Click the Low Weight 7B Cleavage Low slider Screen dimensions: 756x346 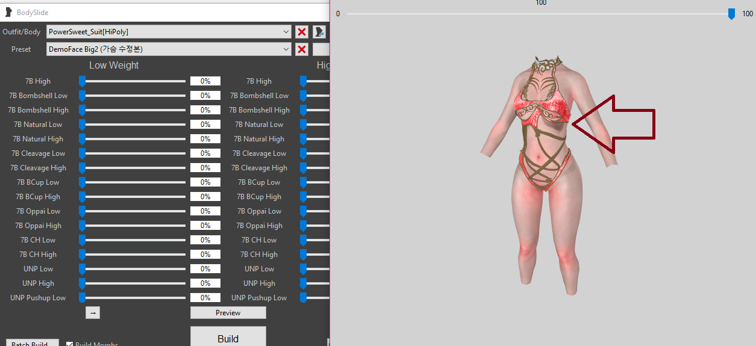point(133,153)
